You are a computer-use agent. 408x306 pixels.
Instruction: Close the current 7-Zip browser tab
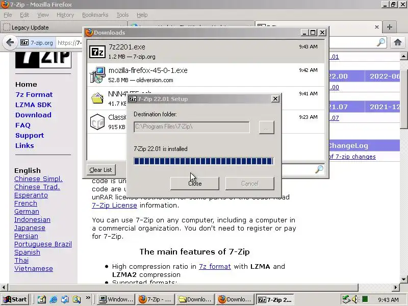click(376, 27)
